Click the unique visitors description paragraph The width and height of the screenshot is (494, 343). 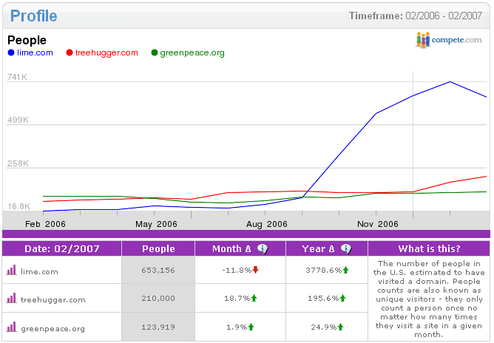(x=429, y=299)
